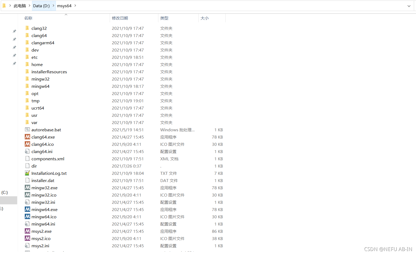Click the msys2.exe application icon
Viewport: 416px width, 254px height.
tap(27, 231)
